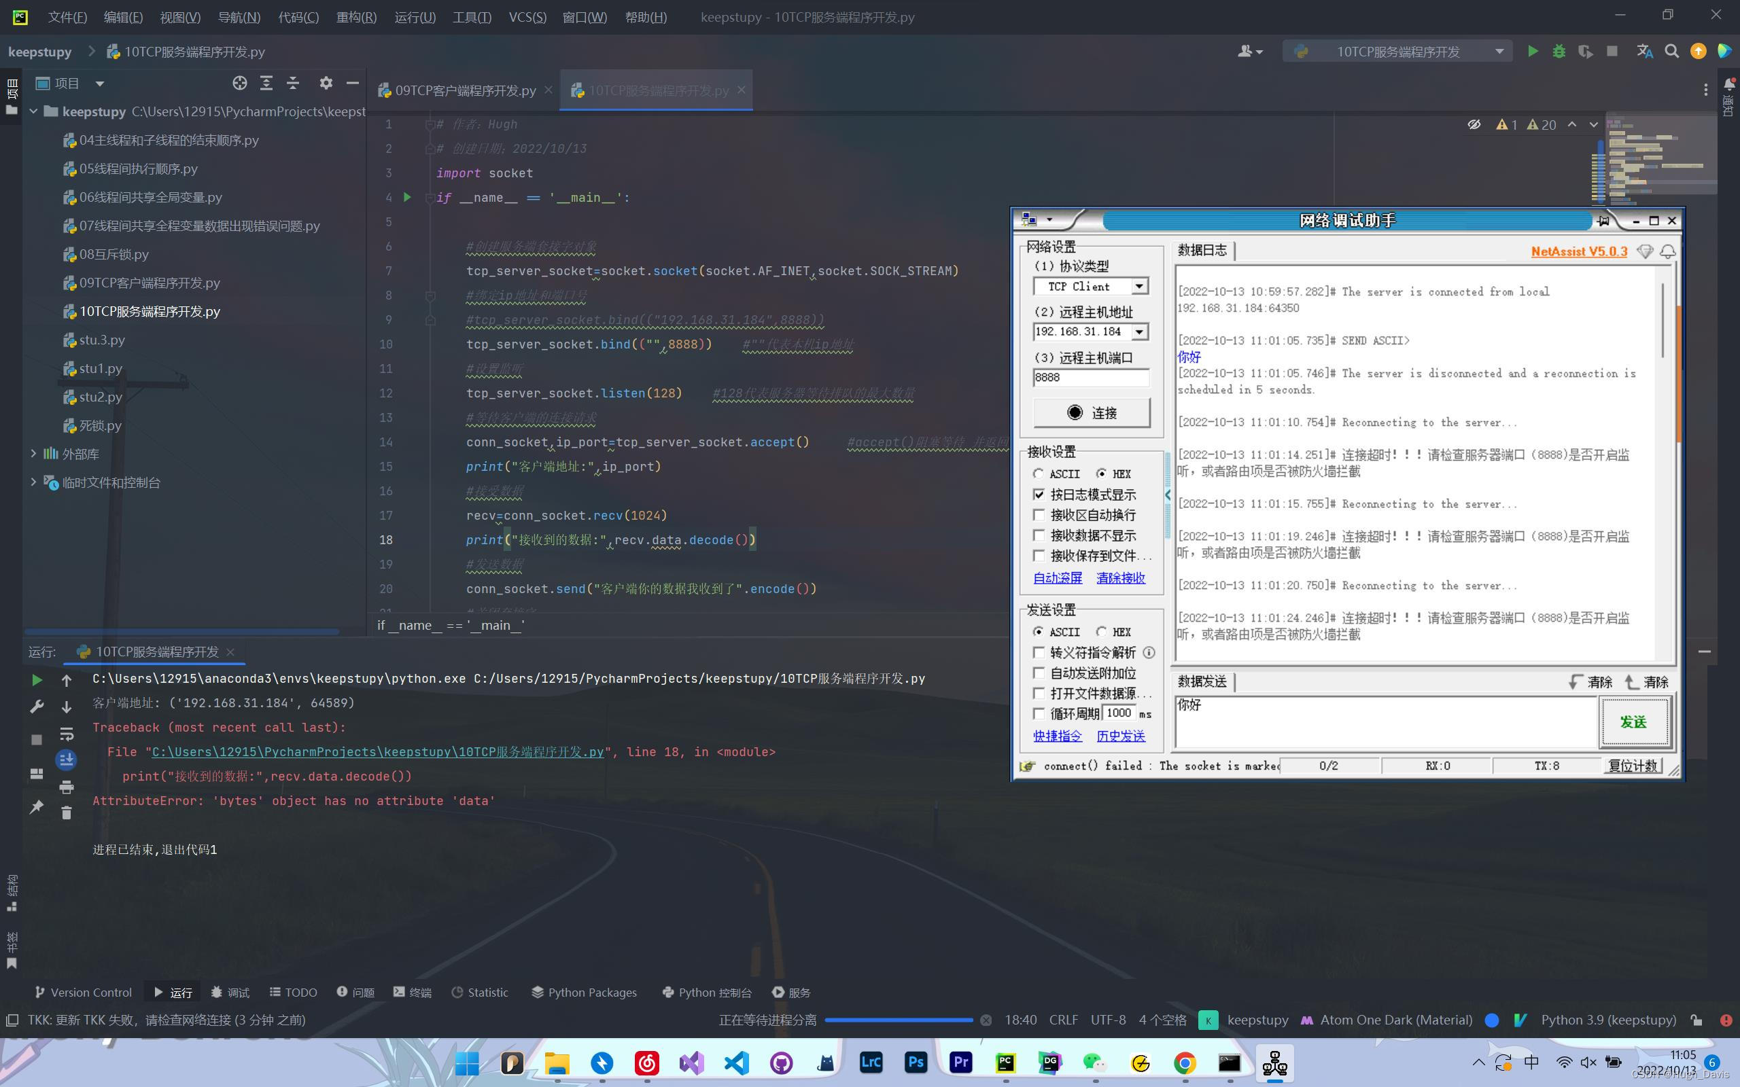Open project panel settings gear
1740x1087 pixels.
[x=326, y=84]
